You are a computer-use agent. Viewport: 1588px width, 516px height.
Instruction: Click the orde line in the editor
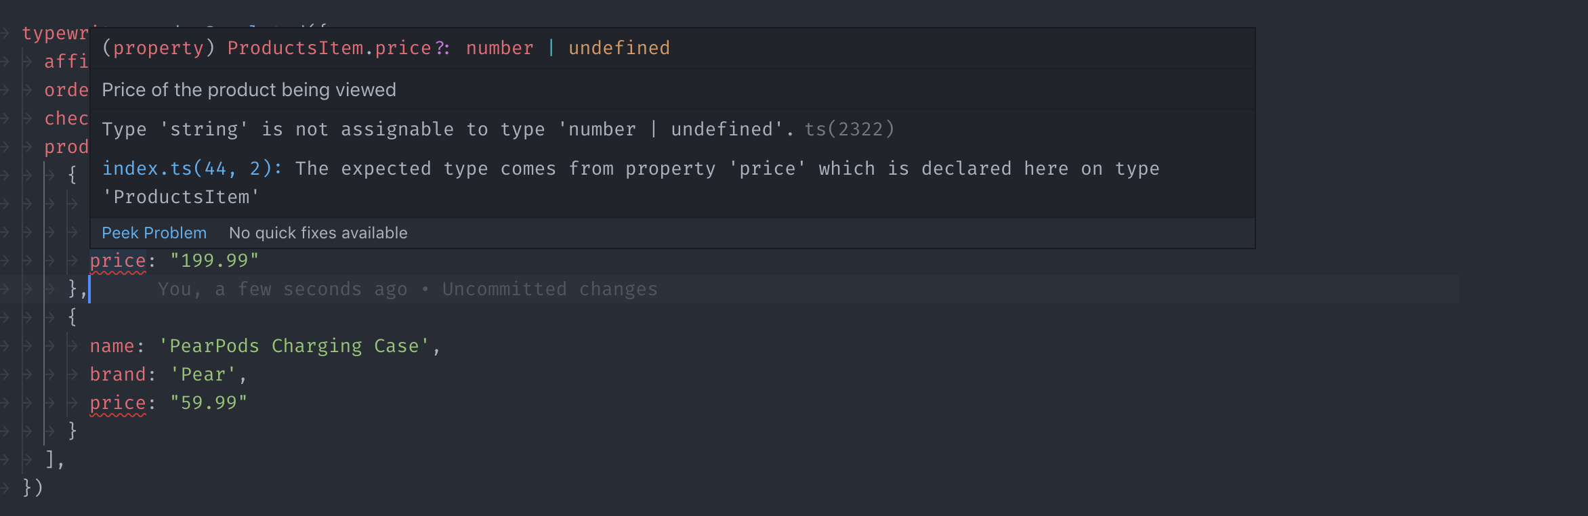[66, 89]
